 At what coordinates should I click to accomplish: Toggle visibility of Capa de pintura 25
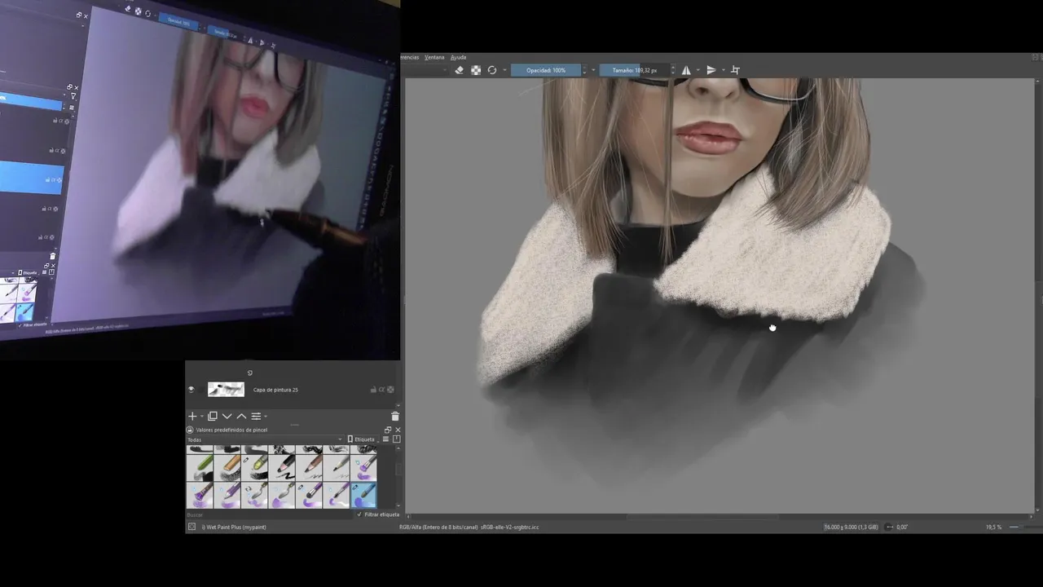coord(191,390)
